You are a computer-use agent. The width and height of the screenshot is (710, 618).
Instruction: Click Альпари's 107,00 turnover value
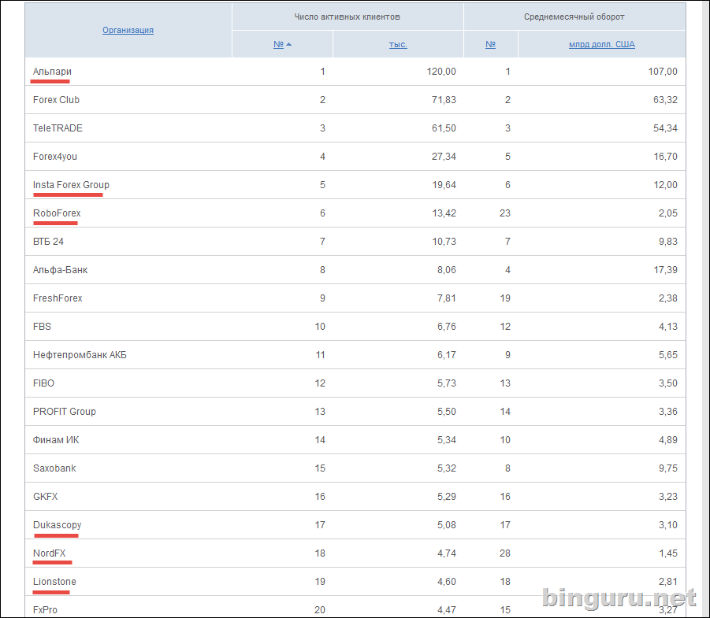tap(663, 72)
